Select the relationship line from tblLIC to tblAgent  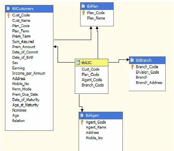[79, 100]
